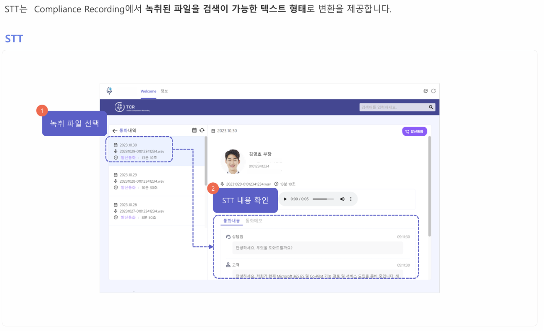Open audio player more options menu
The image size is (544, 331).
[351, 199]
